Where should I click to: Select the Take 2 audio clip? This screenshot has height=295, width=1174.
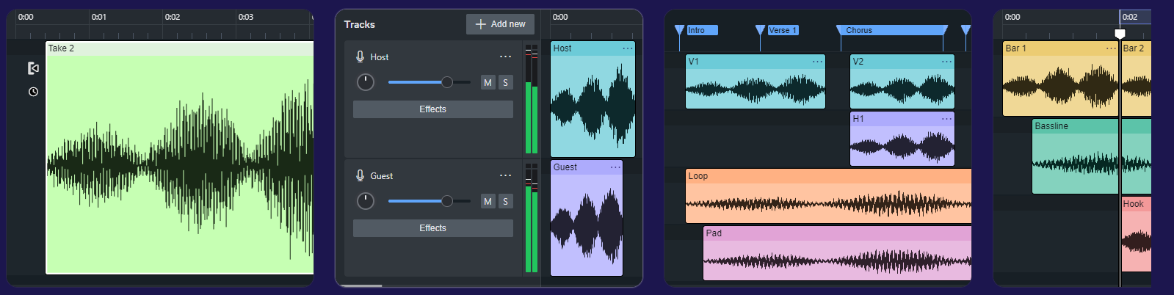point(180,158)
